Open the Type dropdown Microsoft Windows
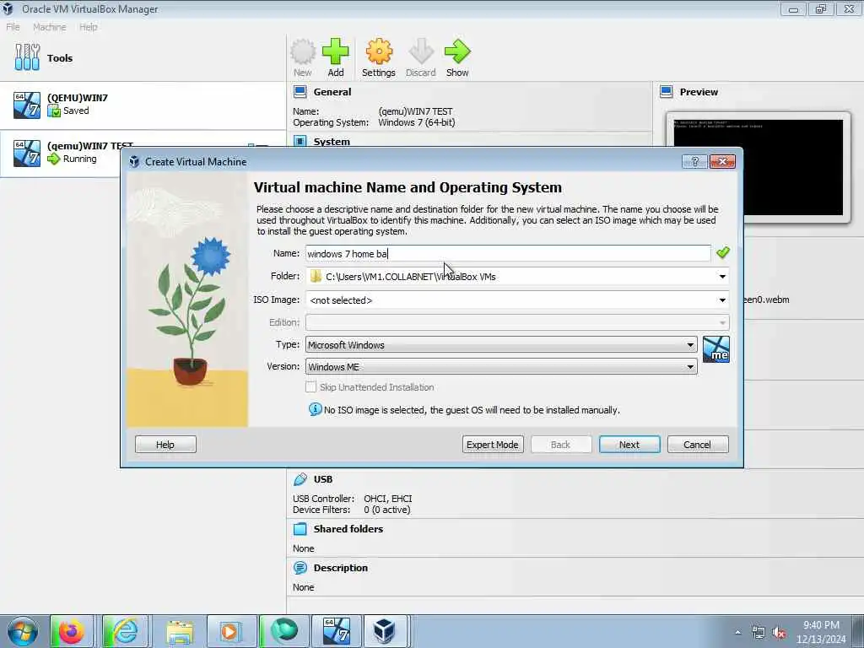Image resolution: width=864 pixels, height=648 pixels. click(501, 345)
